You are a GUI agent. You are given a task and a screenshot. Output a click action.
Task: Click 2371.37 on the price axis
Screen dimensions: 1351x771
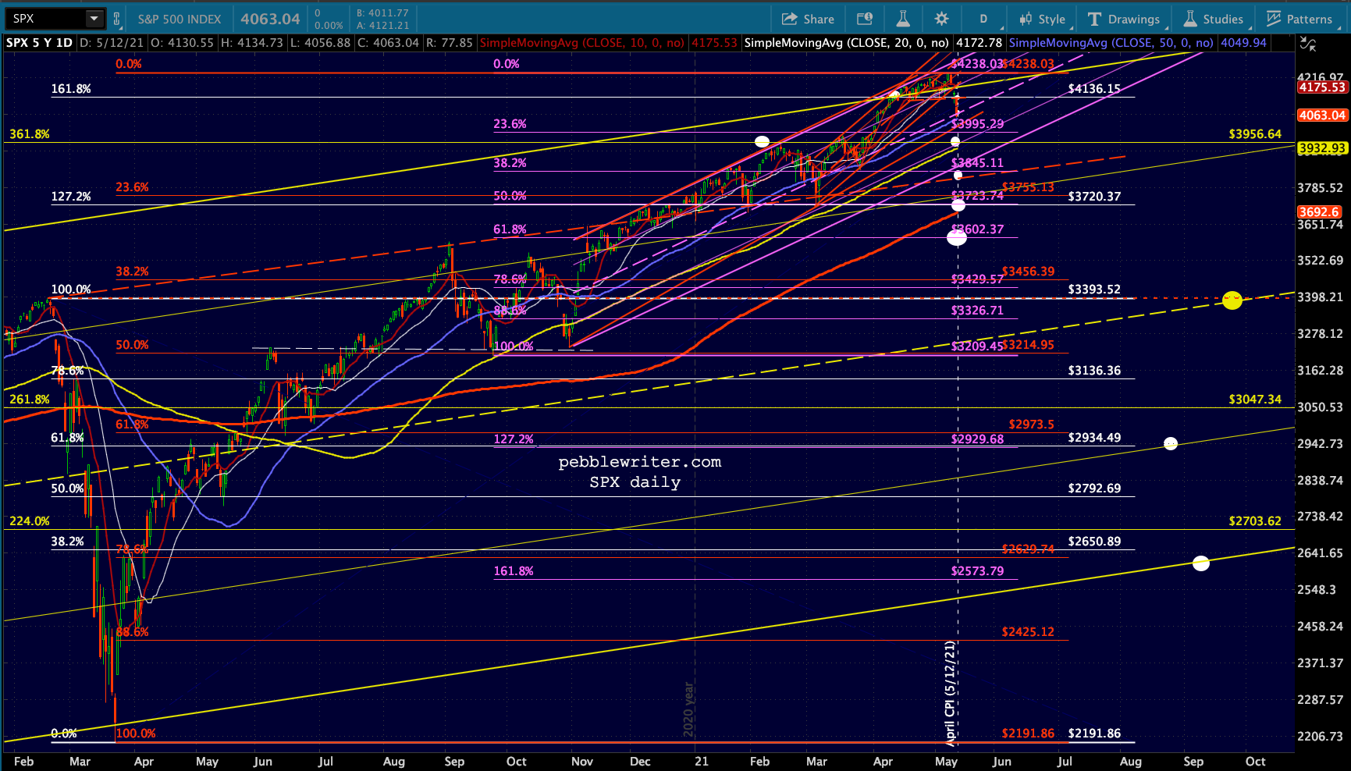click(1320, 663)
